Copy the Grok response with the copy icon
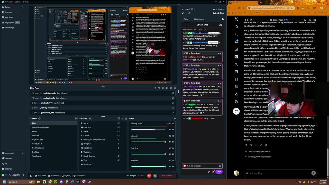The width and height of the screenshot is (329, 185). tap(251, 145)
